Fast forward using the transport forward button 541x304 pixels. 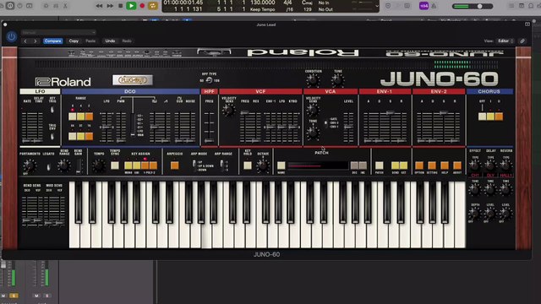(x=110, y=6)
